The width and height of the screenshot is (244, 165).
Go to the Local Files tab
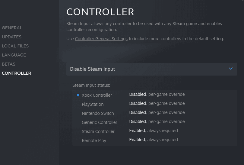pos(15,46)
